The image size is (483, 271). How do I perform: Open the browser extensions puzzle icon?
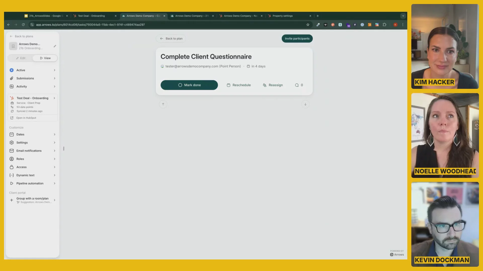coord(384,25)
